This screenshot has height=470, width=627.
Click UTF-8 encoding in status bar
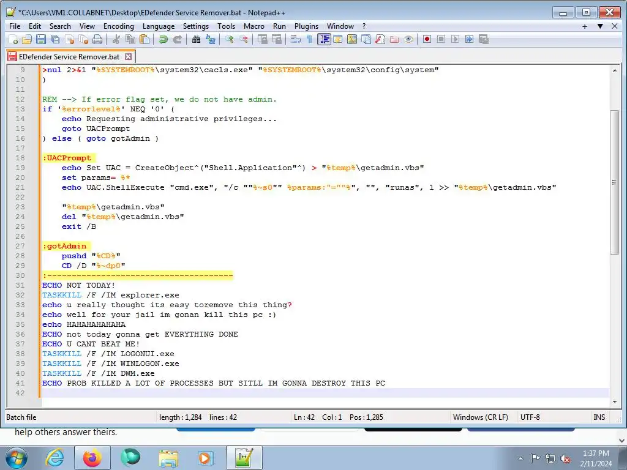click(530, 417)
